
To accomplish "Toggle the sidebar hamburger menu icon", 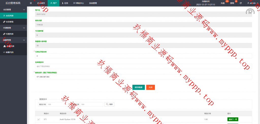I will click(31, 3).
